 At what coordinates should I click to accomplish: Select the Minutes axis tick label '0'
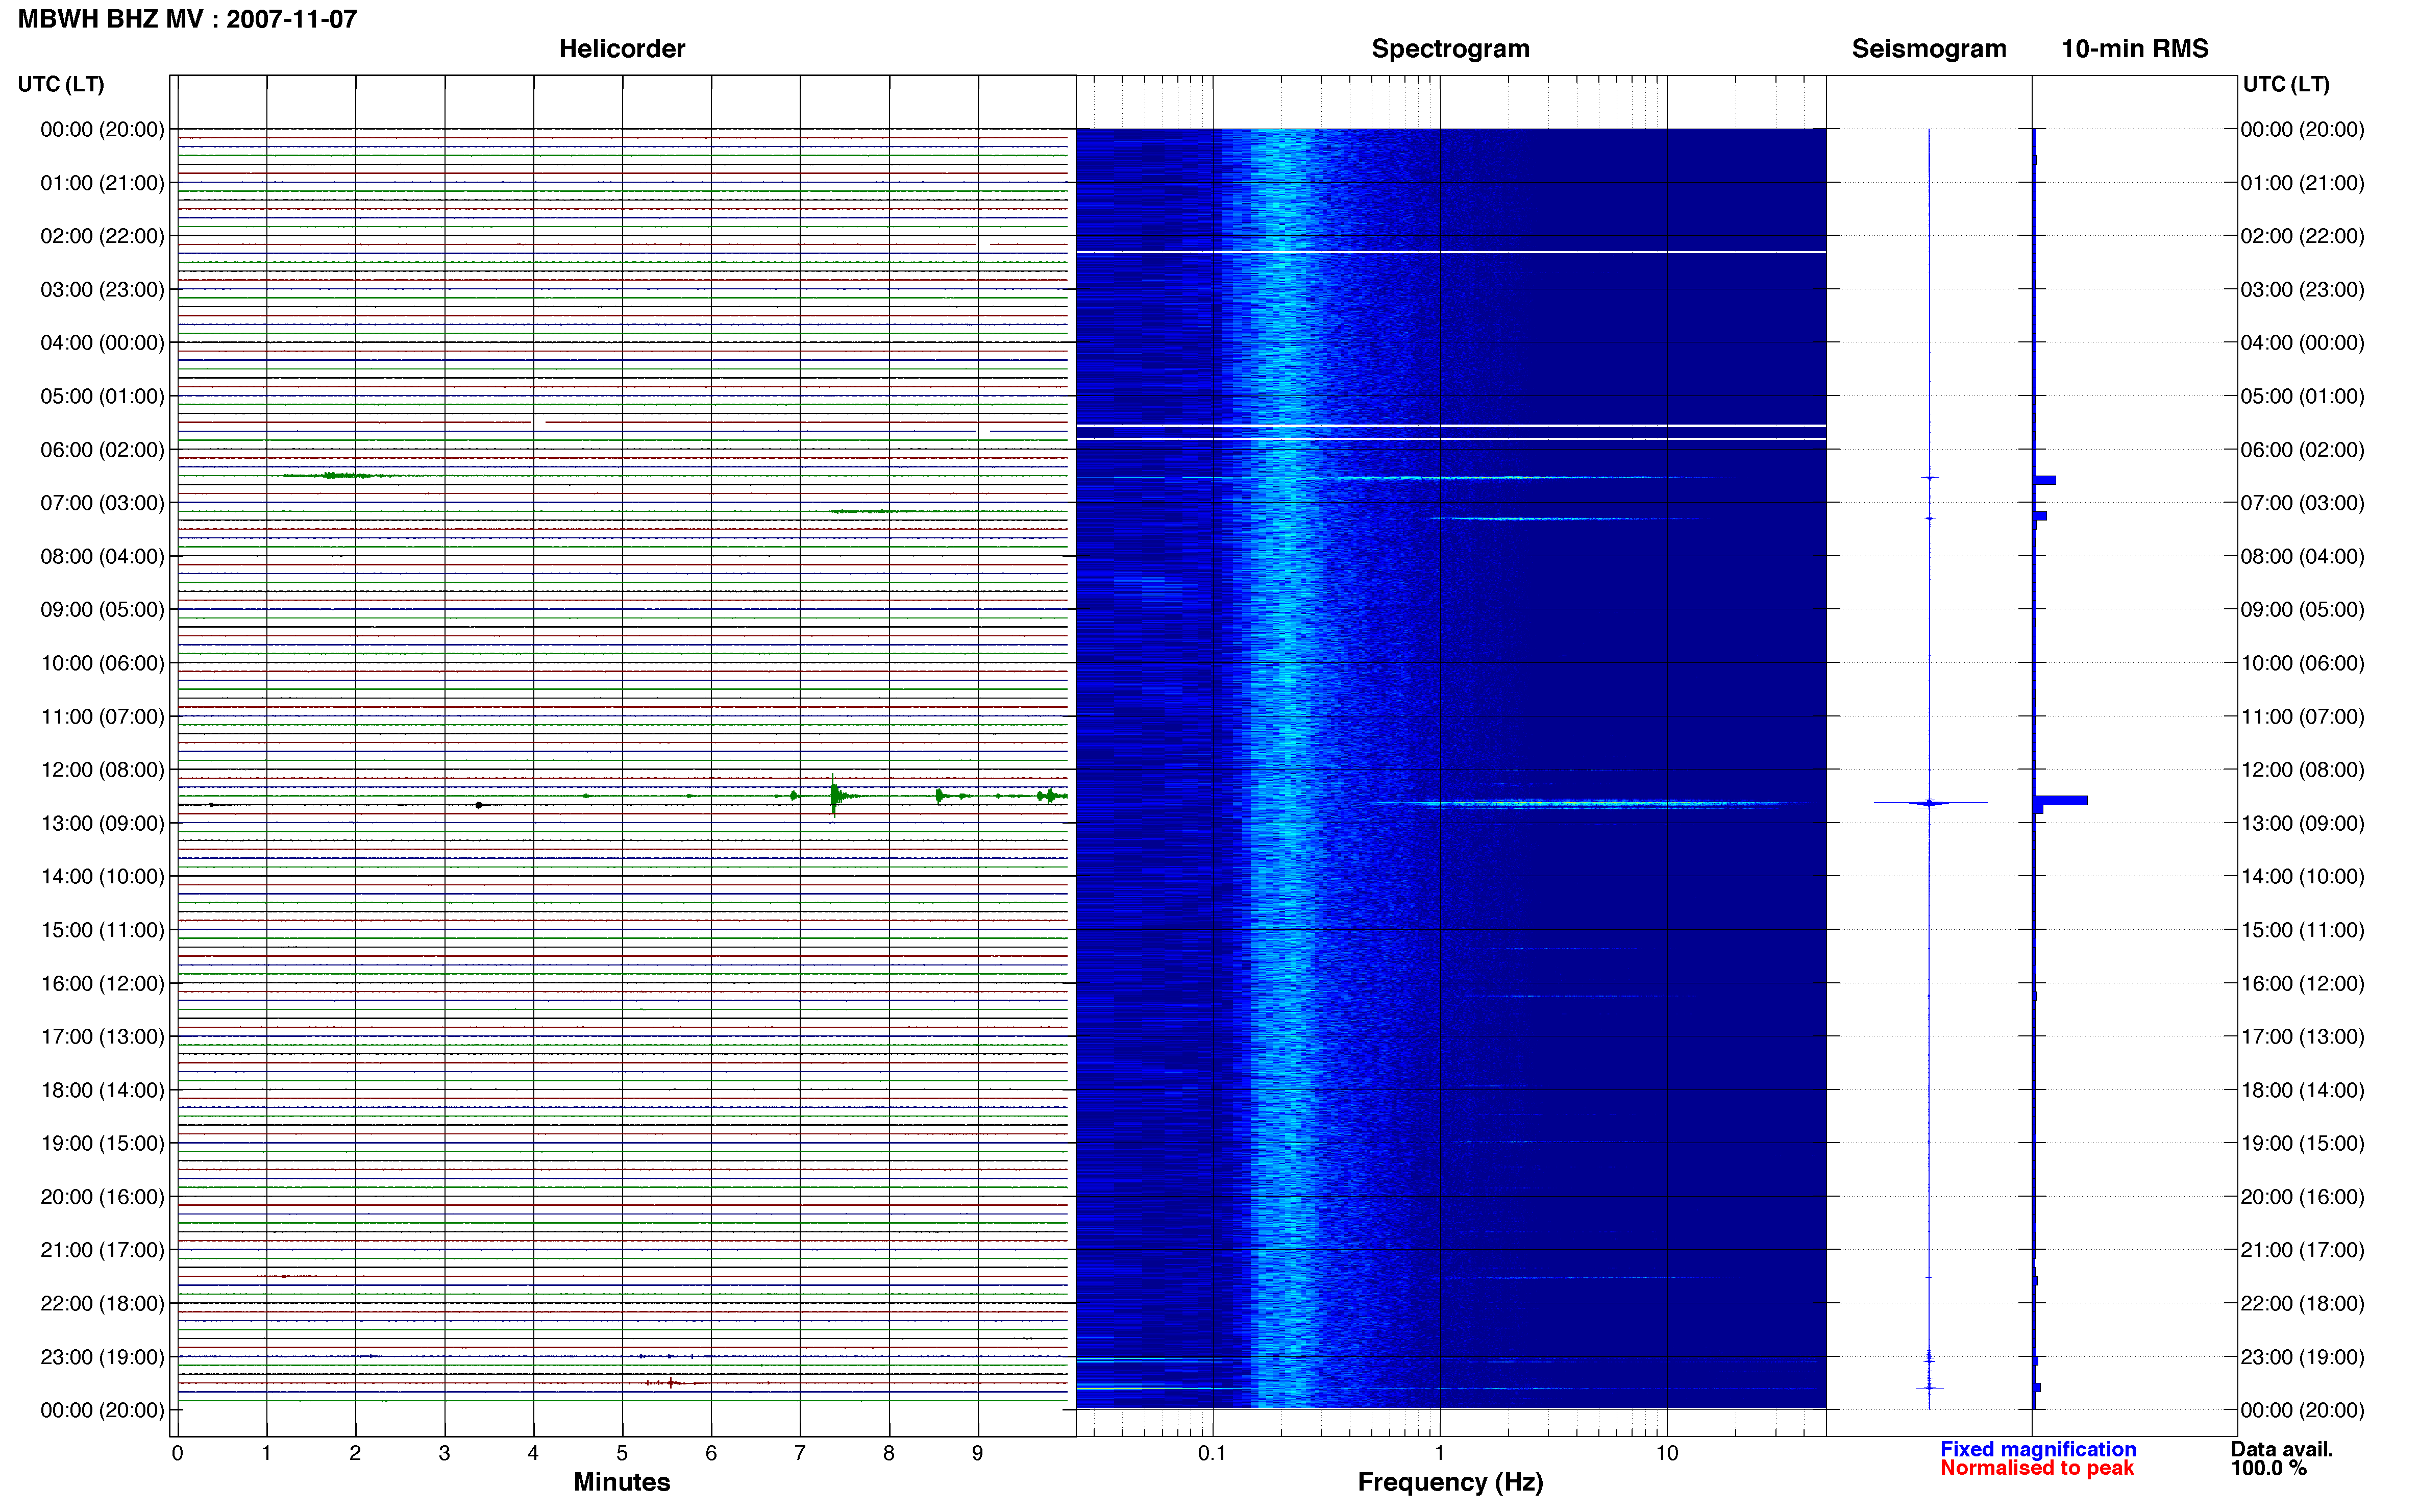[178, 1453]
